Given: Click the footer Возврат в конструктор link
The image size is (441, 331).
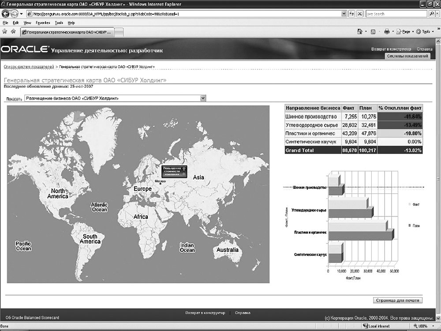Looking at the screenshot, I should tap(205, 313).
